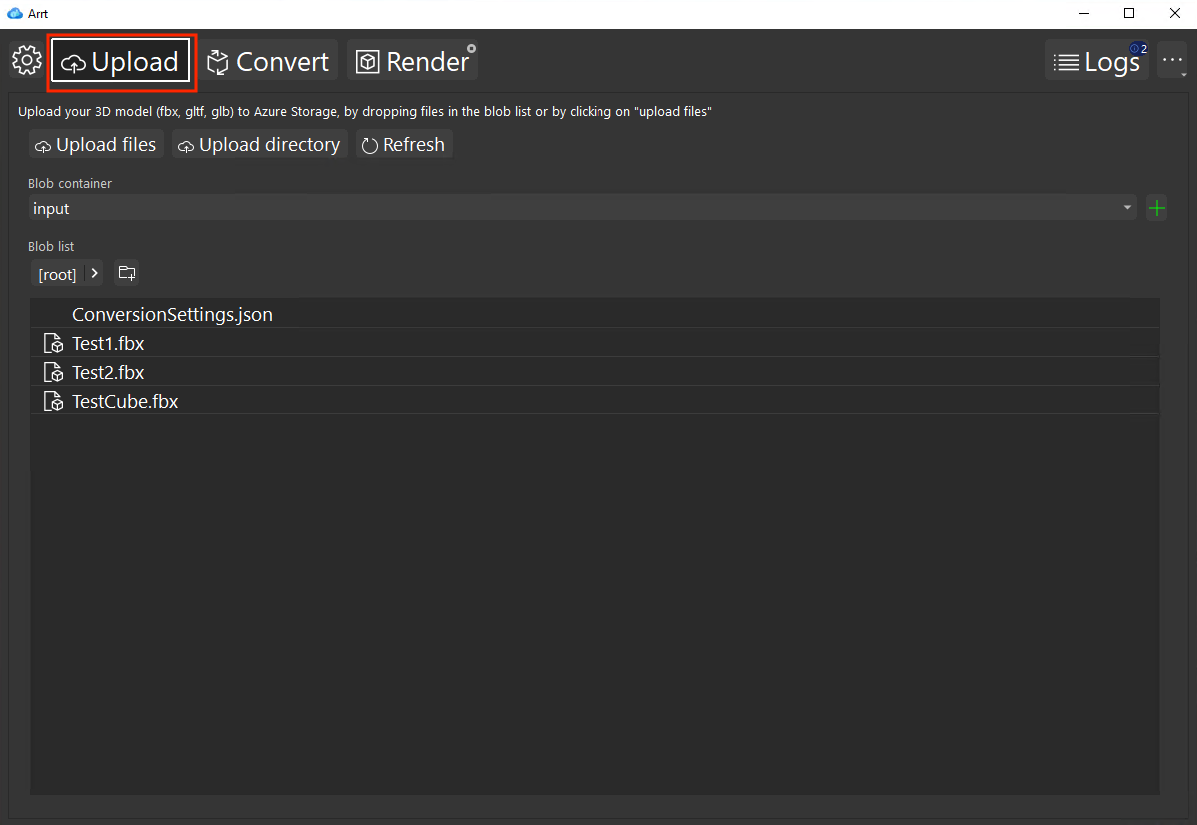Create a new folder with folder-plus icon
The width and height of the screenshot is (1197, 825).
pyautogui.click(x=127, y=273)
